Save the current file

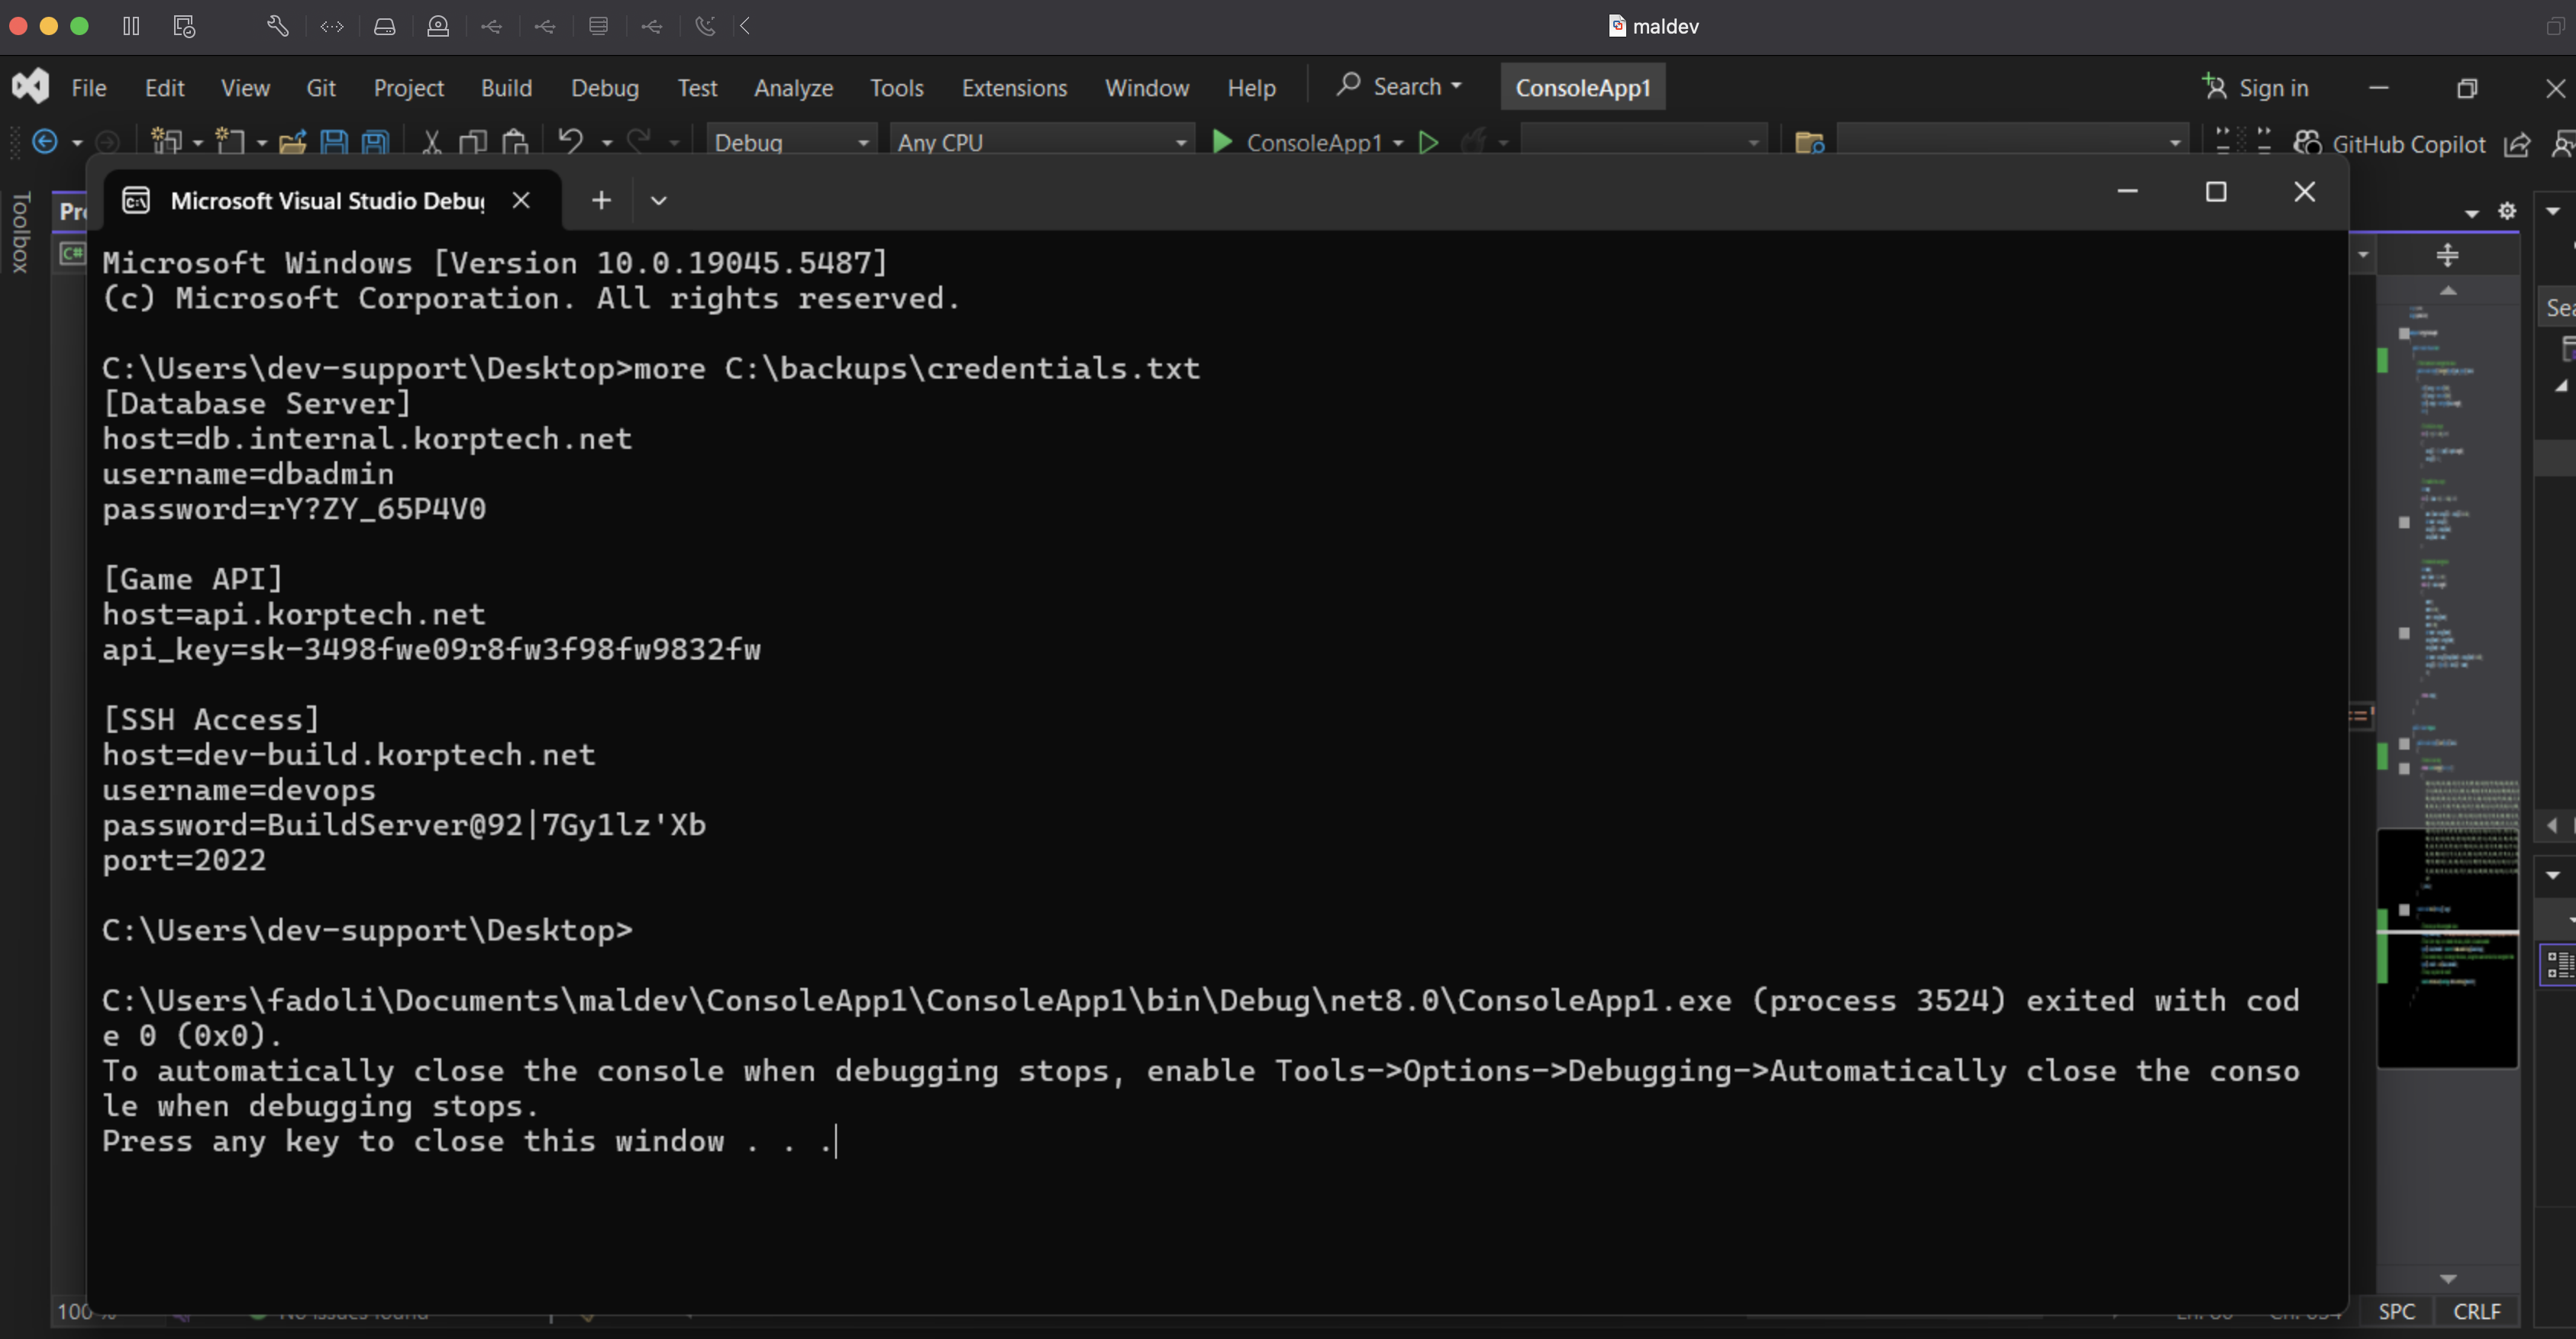(x=334, y=142)
